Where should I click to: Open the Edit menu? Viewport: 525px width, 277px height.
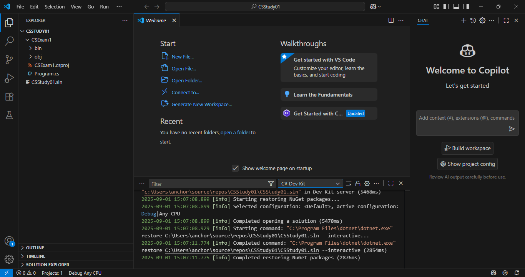(34, 7)
